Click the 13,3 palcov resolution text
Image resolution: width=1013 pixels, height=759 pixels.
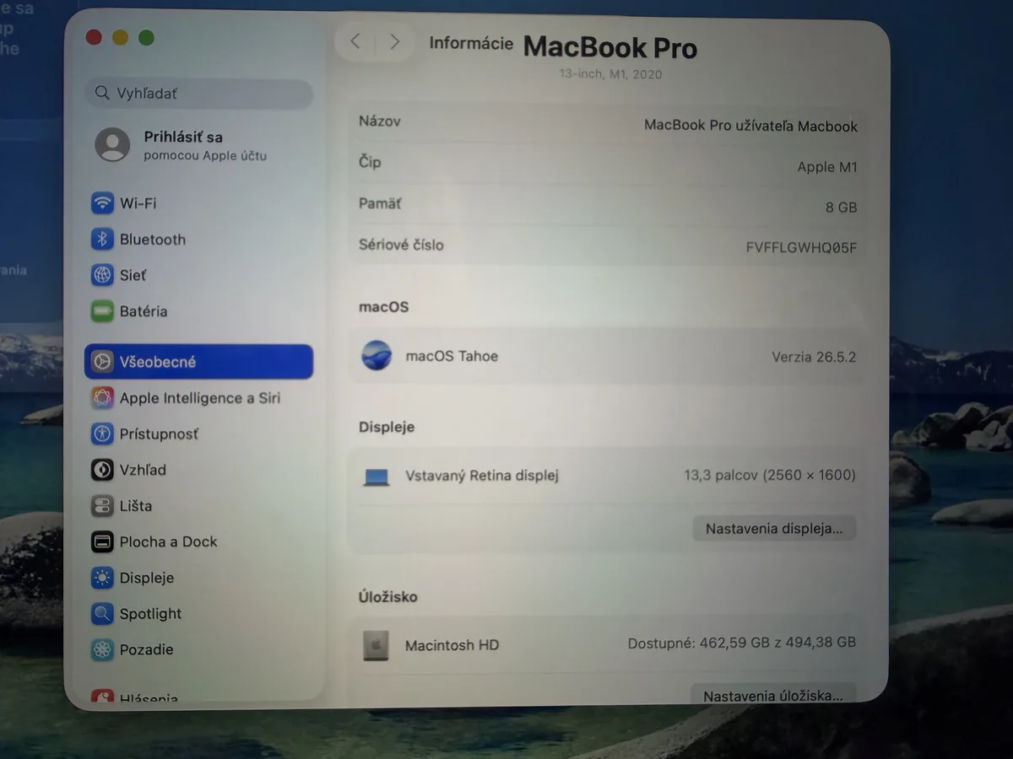(x=770, y=476)
